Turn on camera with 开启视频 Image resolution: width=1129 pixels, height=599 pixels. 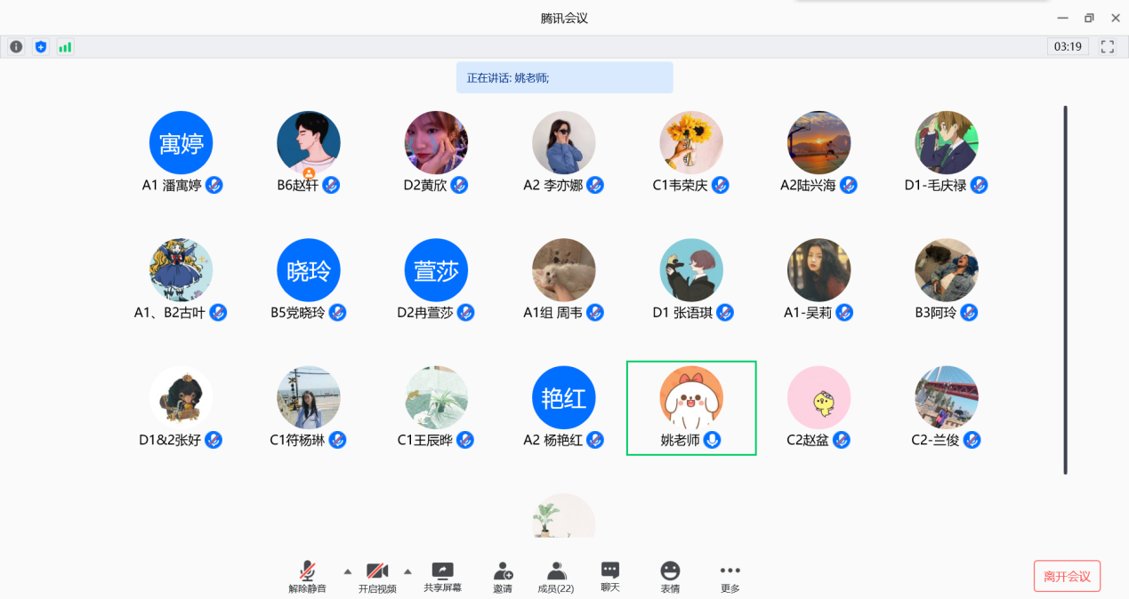point(377,577)
